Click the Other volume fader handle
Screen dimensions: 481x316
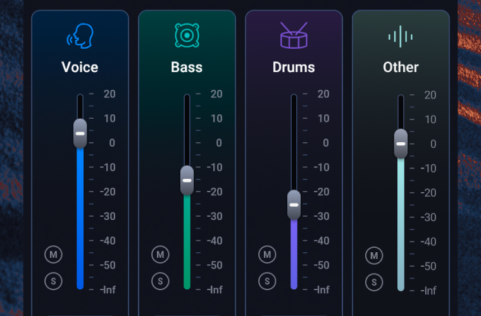click(x=401, y=143)
